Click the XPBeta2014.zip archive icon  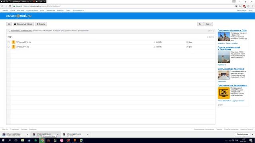coord(14,47)
